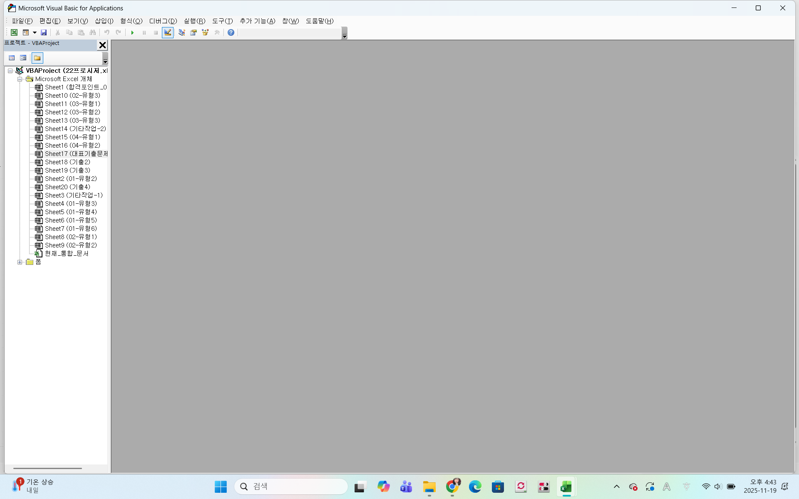Click the project panel horizontal scrollbar
Viewport: 799px width, 499px height.
tap(48, 468)
